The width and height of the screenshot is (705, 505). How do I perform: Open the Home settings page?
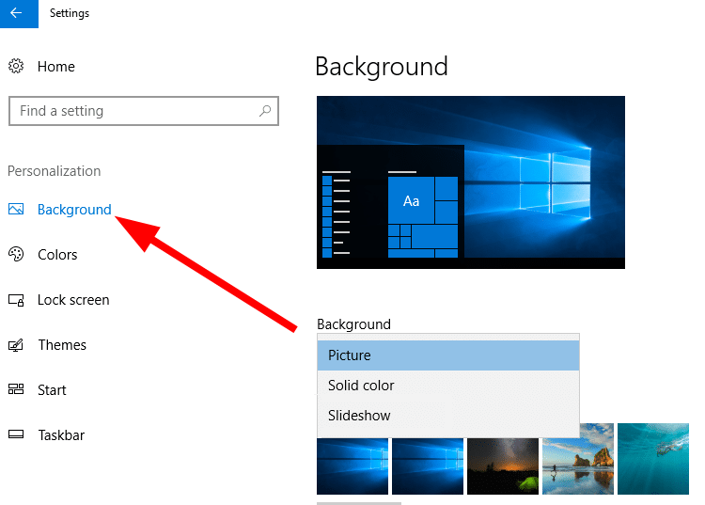56,67
